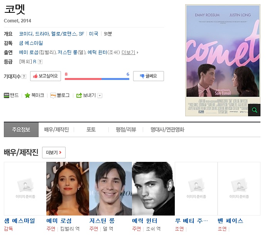Click the blog share icon
The height and width of the screenshot is (236, 267).
click(x=53, y=95)
